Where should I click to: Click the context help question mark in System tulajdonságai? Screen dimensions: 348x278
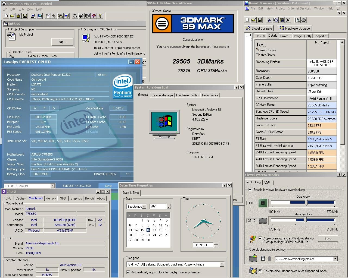(237, 87)
